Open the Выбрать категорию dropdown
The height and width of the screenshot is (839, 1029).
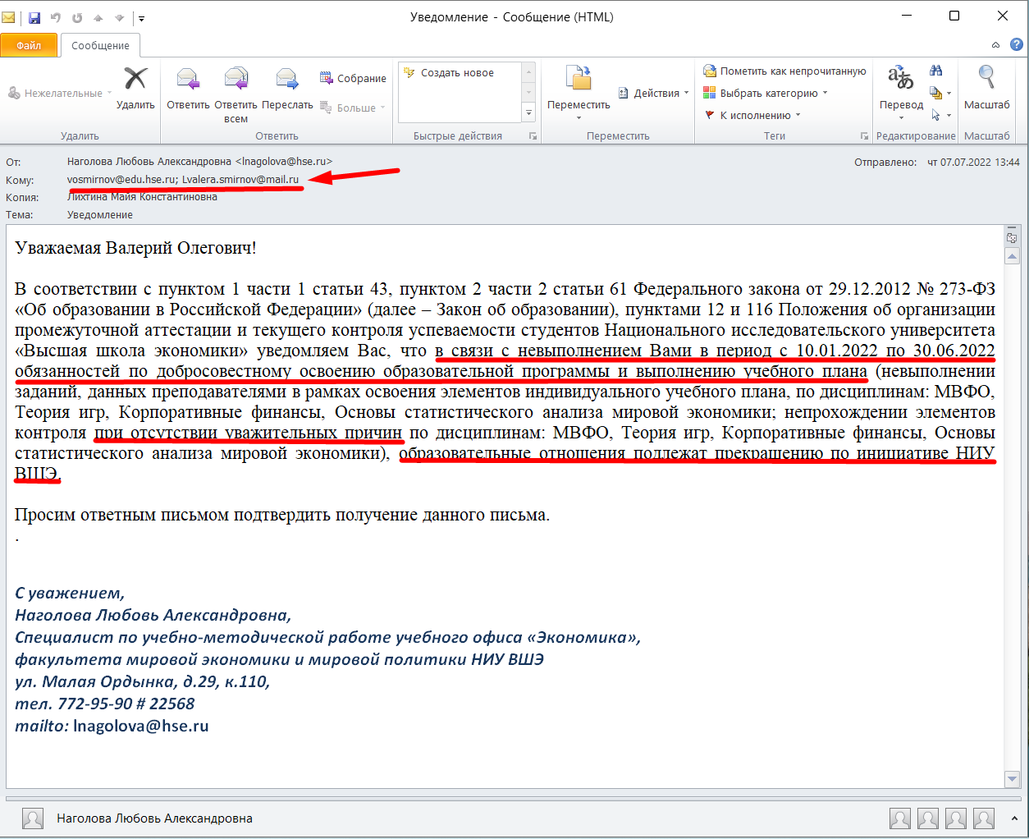(766, 93)
